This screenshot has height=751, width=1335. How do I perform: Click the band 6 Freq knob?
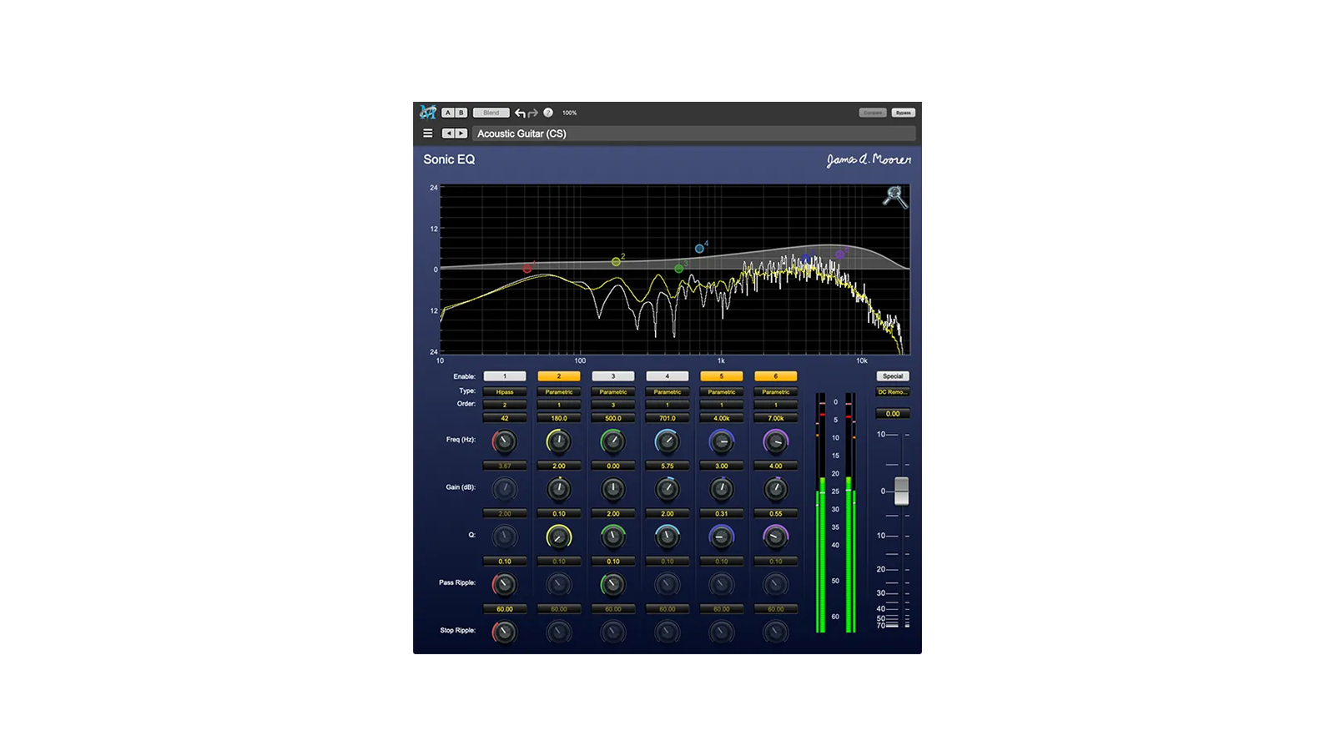point(775,441)
